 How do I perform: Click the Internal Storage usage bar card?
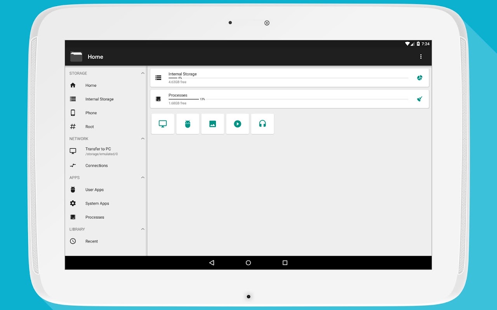pos(290,78)
